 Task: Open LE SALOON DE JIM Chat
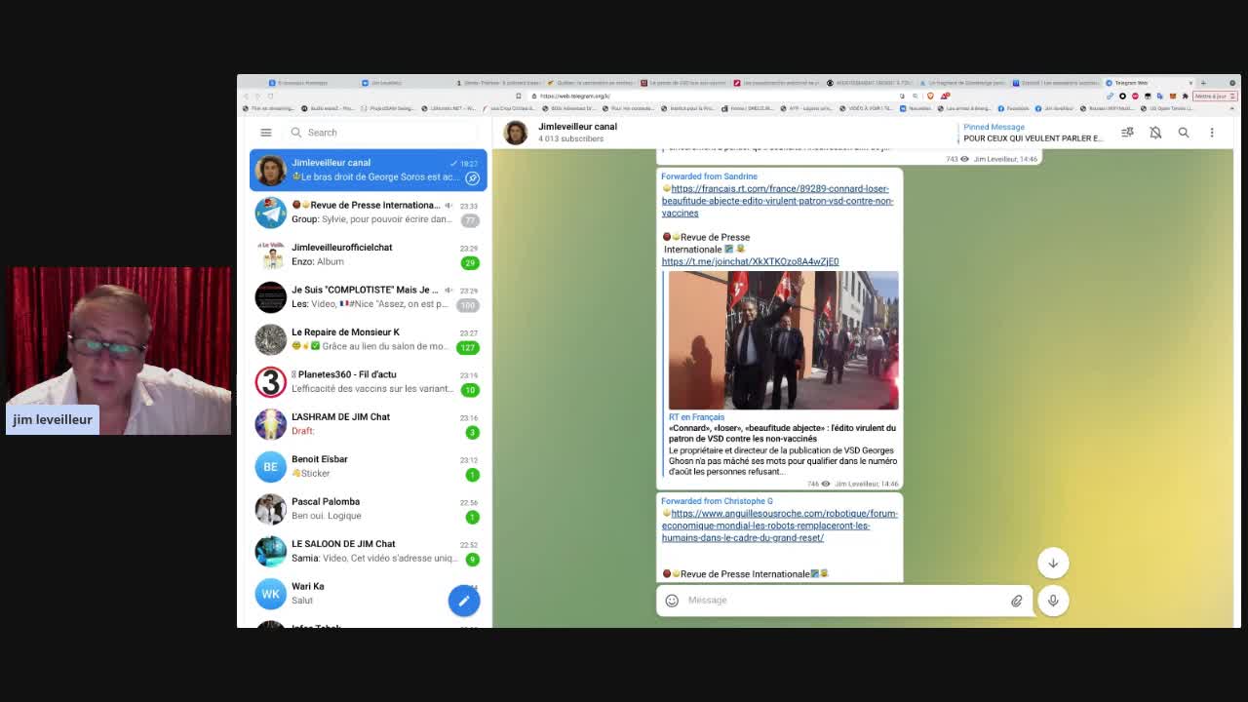point(368,551)
